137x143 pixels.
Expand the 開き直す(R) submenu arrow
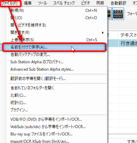point(103,33)
